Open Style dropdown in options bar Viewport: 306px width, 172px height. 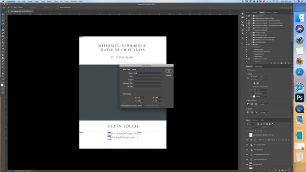[24, 8]
